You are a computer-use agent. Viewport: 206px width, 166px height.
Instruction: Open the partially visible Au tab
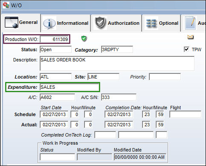194,23
